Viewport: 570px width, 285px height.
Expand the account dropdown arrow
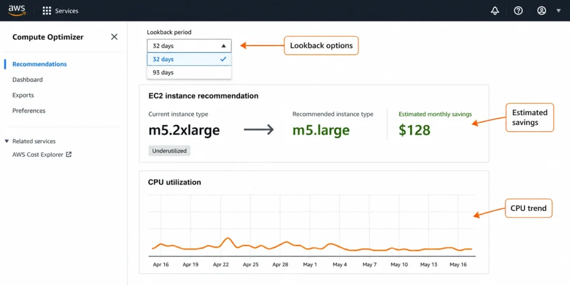pos(559,11)
